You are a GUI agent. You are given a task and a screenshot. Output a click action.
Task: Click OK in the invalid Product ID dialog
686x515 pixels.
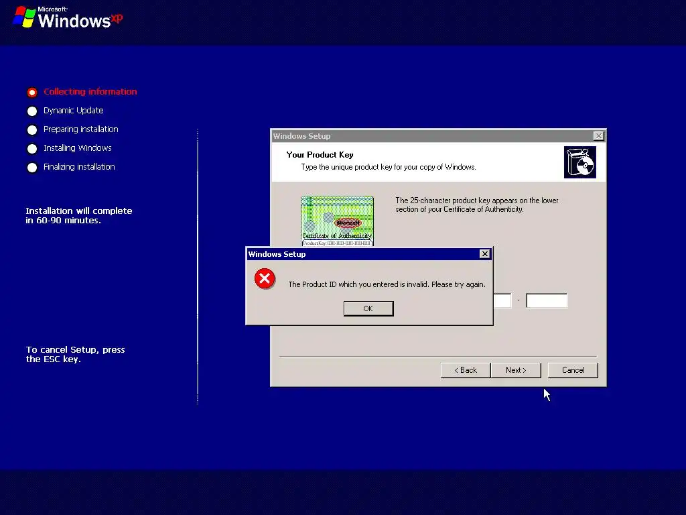(x=368, y=308)
